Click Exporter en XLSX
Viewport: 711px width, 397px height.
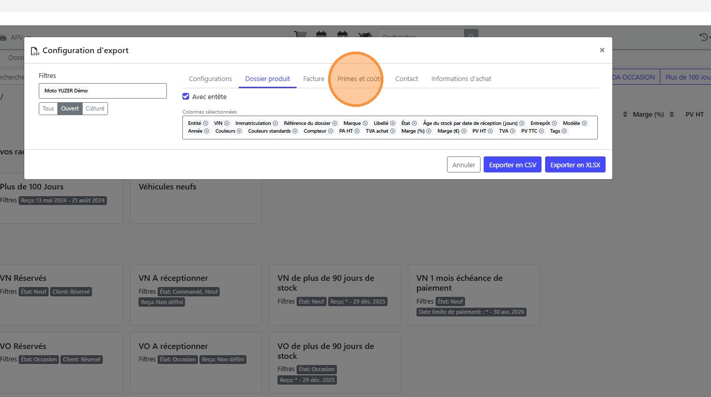click(575, 165)
